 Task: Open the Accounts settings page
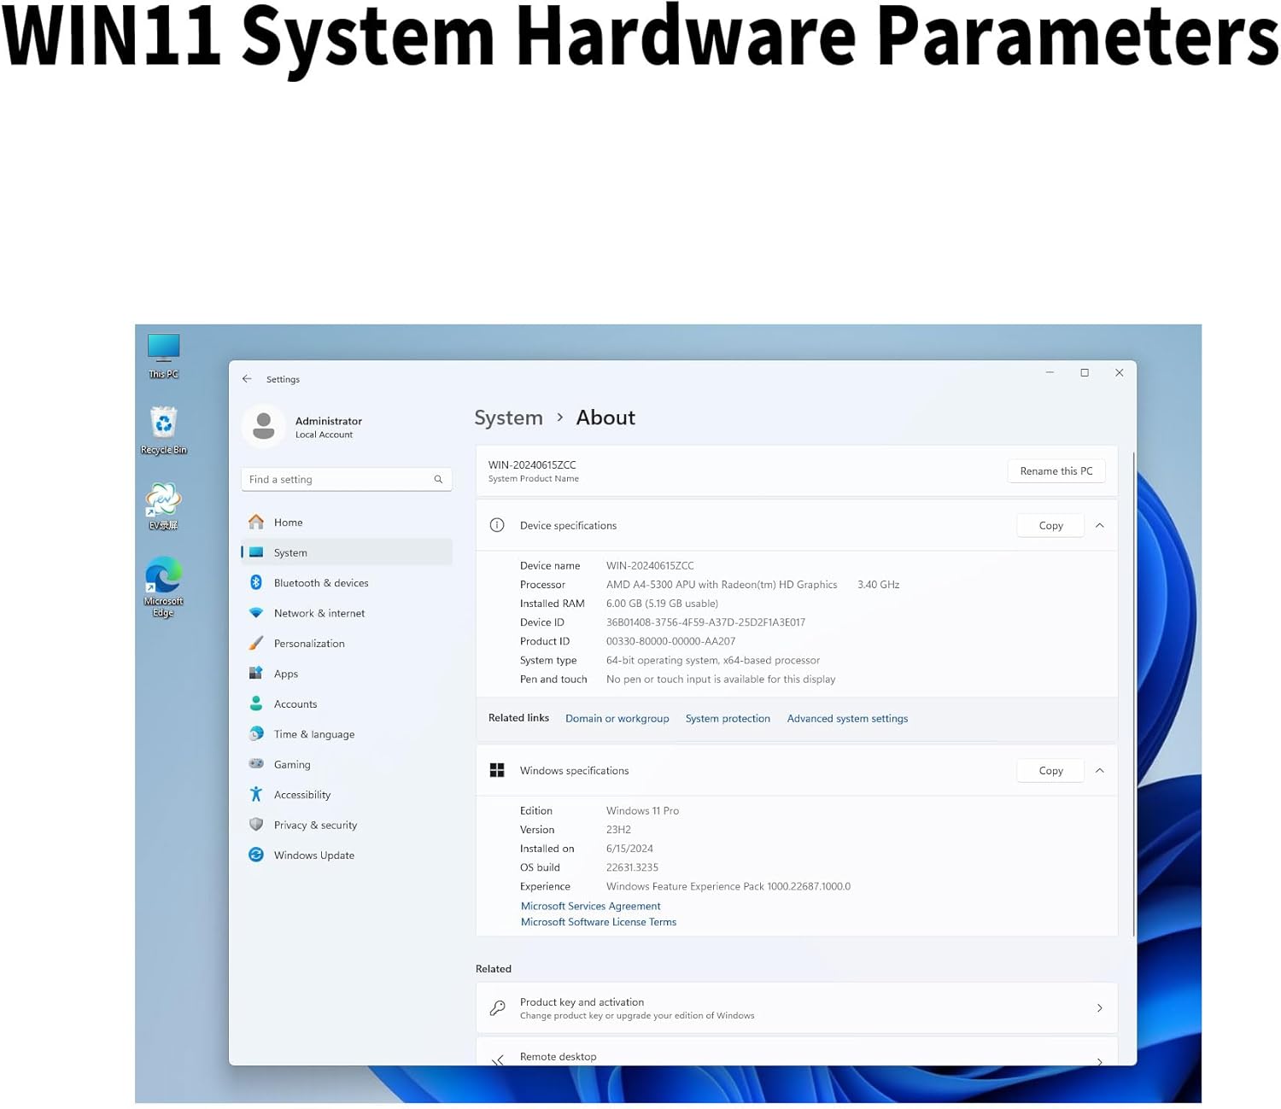click(x=347, y=704)
